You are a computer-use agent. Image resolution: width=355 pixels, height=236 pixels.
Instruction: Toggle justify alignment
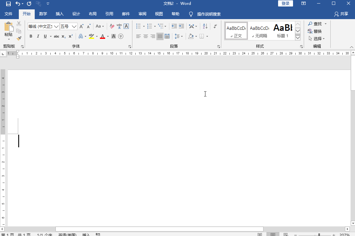pyautogui.click(x=160, y=36)
